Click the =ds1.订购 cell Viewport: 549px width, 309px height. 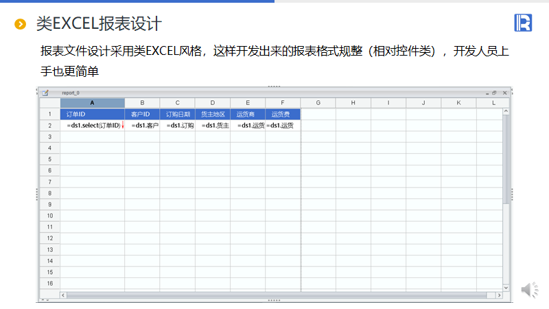tap(178, 126)
